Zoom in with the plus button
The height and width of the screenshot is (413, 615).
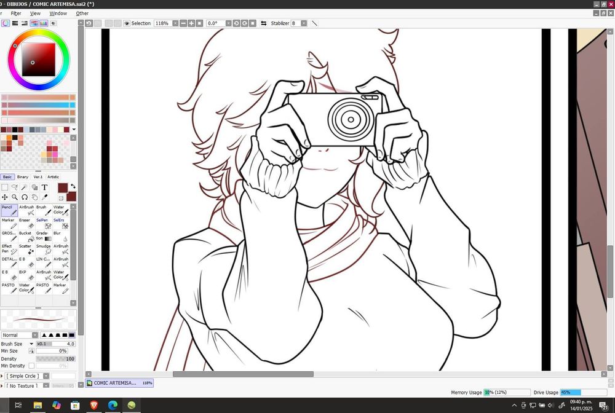(191, 23)
